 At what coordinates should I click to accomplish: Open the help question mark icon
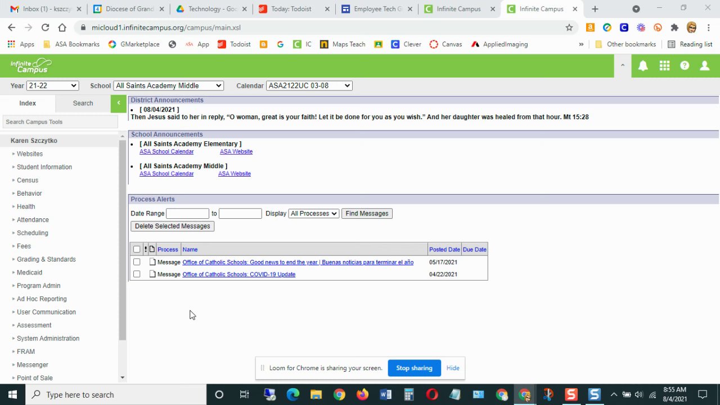(x=685, y=66)
